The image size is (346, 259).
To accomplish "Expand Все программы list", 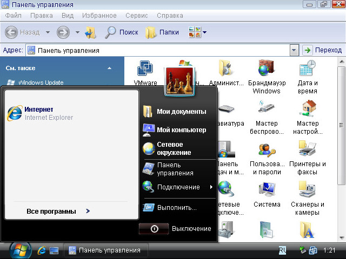I will 58,211.
